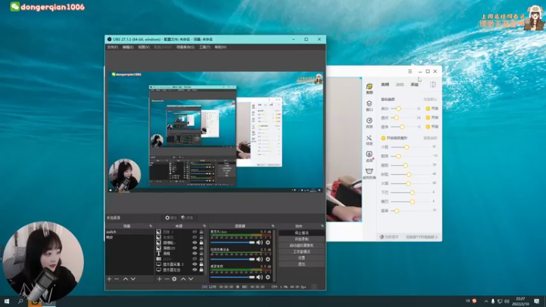The height and width of the screenshot is (307, 546).
Task: Mute the first mixer audio channel
Action: (x=259, y=242)
